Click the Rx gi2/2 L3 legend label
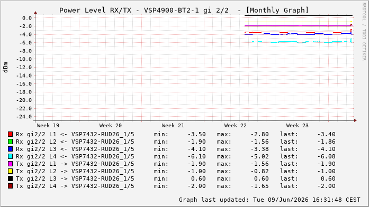Screen dimensions: 369x207 (x=75, y=149)
